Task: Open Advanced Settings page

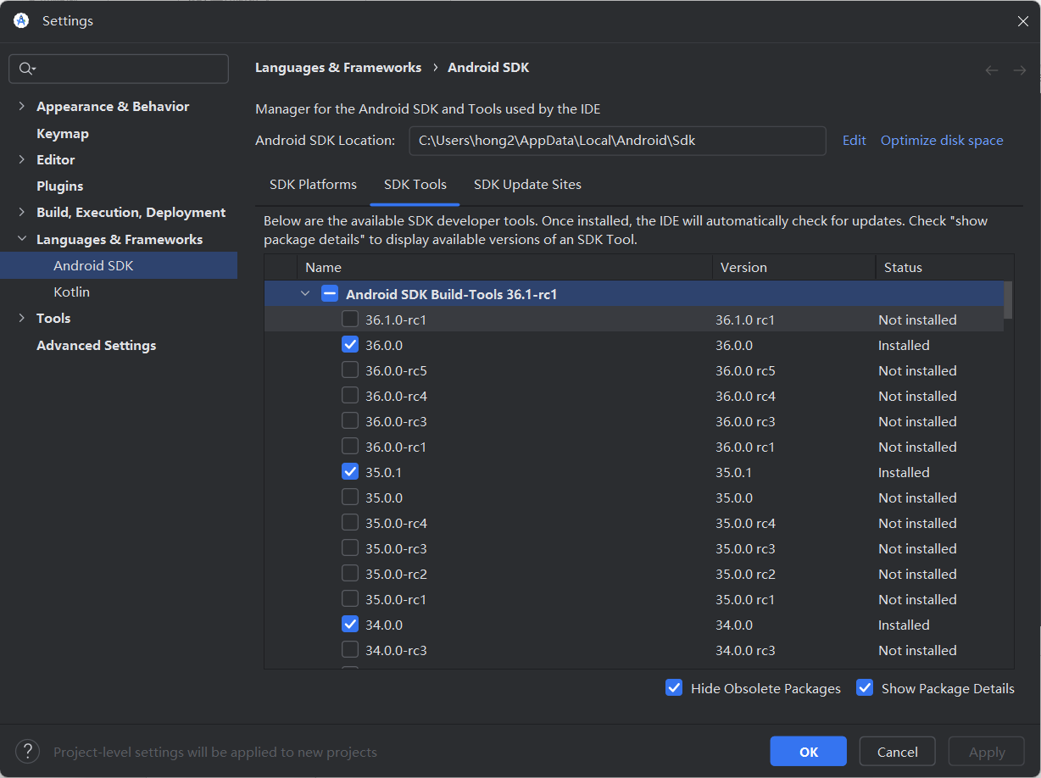Action: pos(97,345)
